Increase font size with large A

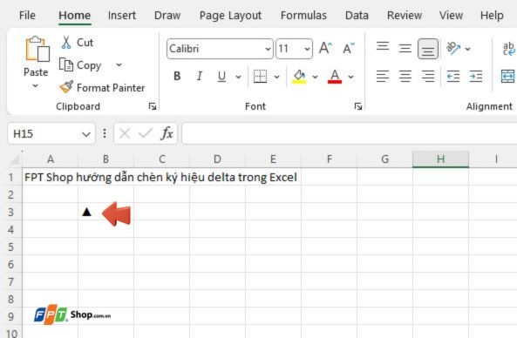point(325,49)
